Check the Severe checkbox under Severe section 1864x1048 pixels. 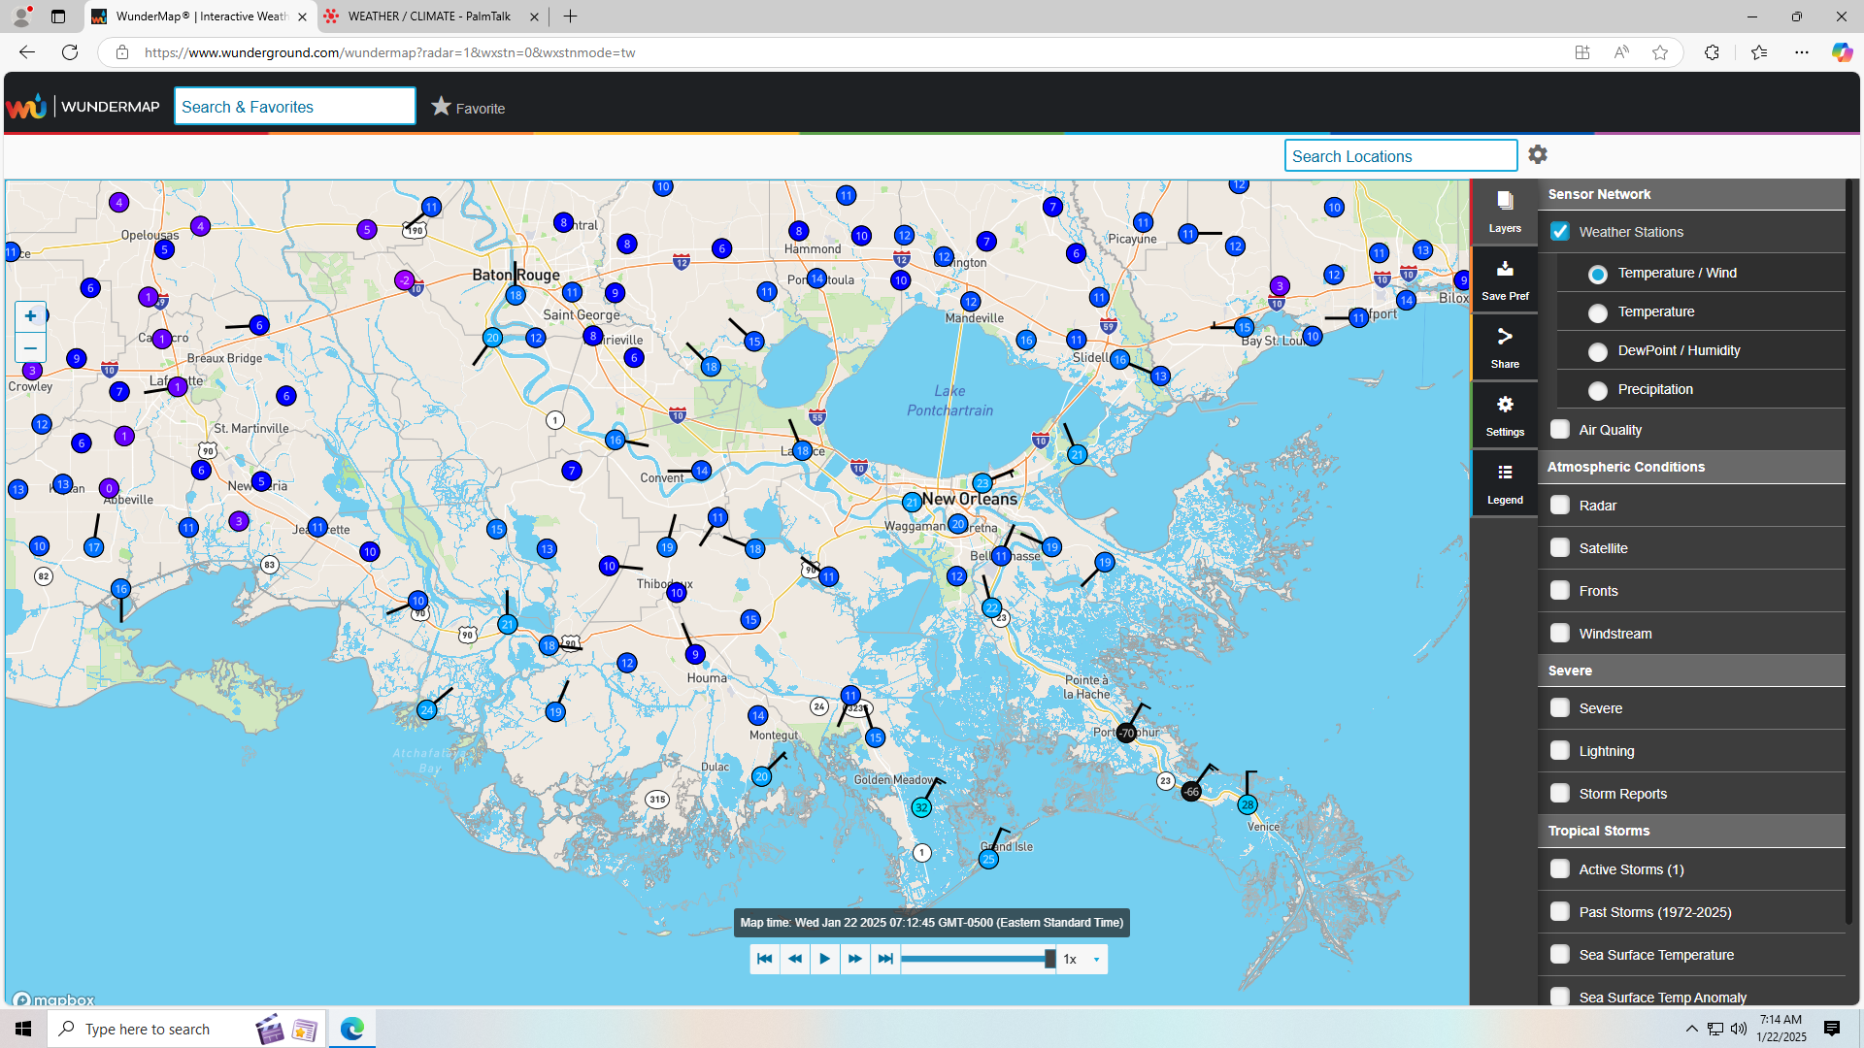click(1560, 707)
